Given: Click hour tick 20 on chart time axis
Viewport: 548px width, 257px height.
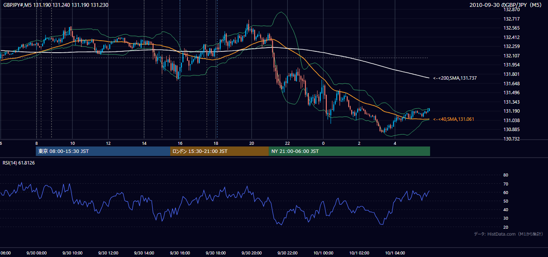Looking at the screenshot, I should 252,143.
